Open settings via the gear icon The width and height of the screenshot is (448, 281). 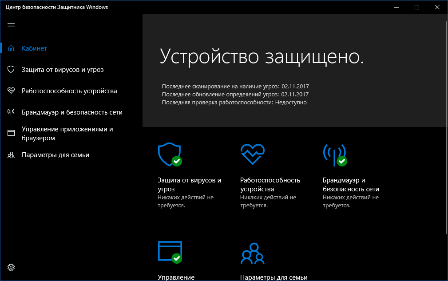11,267
